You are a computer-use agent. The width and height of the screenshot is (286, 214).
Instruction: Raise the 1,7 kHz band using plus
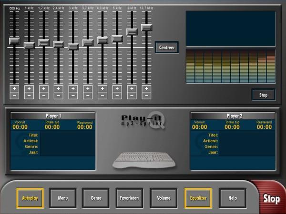pos(44,88)
